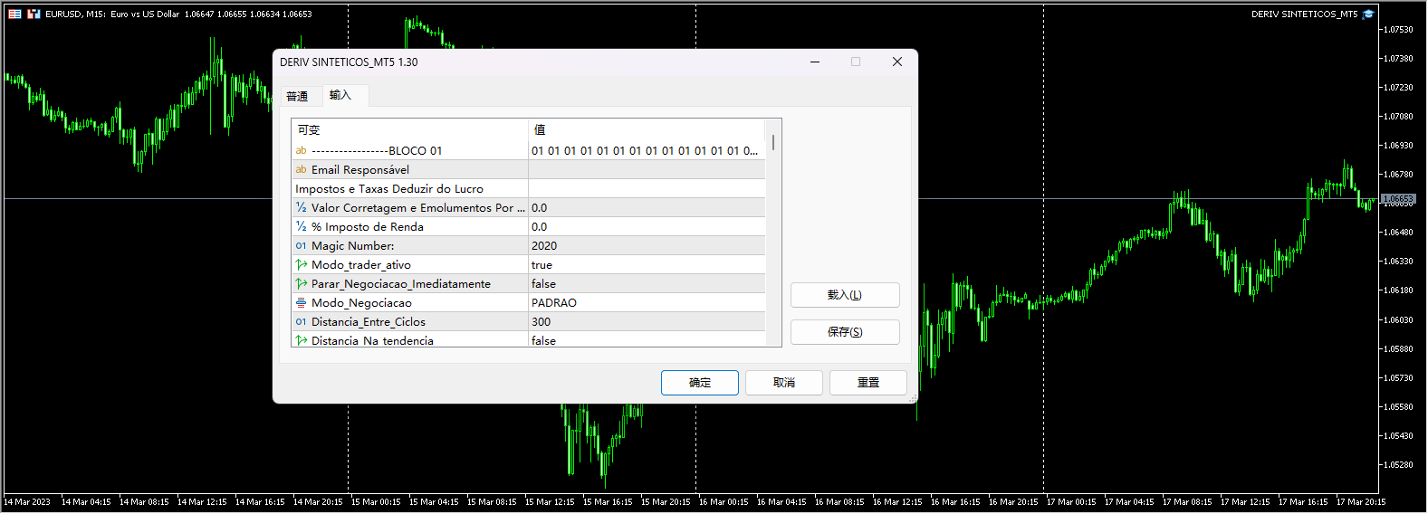This screenshot has height=514, width=1428.
Task: Click the expert advisor hat icon in the chart corner
Action: pos(1368,14)
